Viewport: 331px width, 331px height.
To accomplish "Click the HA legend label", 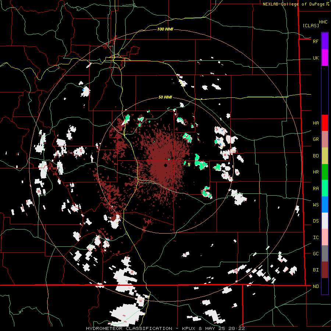I will point(316,123).
